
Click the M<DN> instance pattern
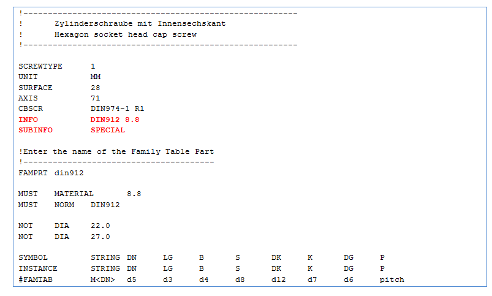click(102, 279)
